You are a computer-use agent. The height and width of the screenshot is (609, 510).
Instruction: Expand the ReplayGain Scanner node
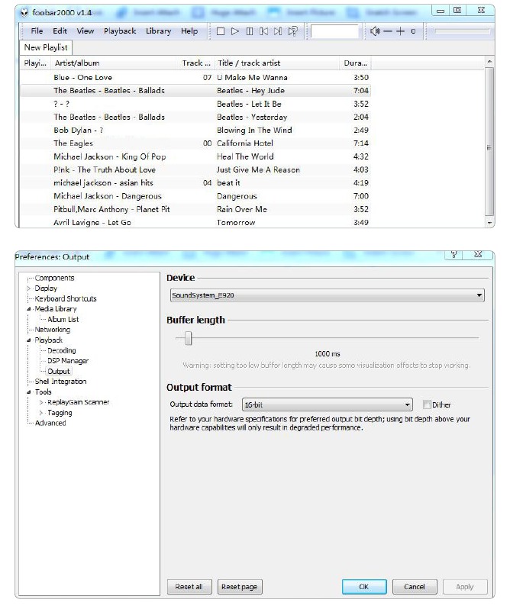coord(41,402)
